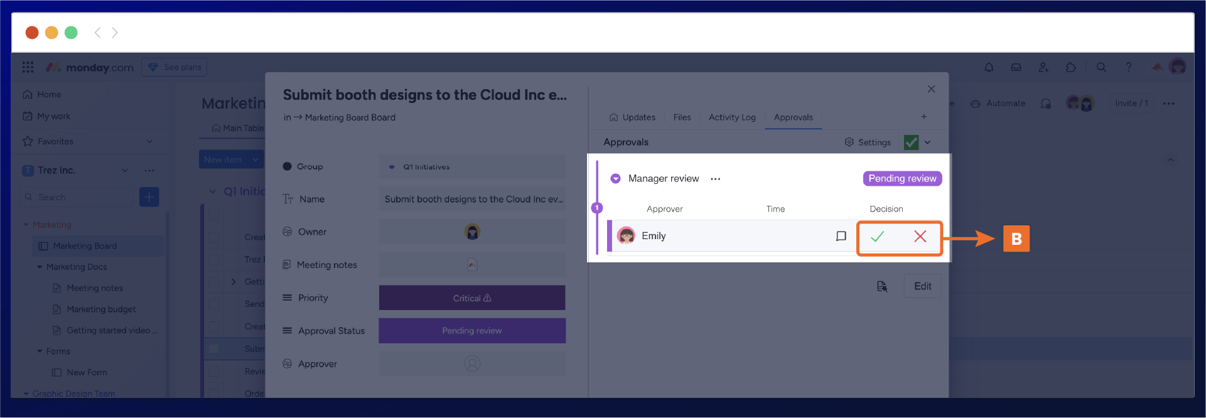Open the notifications bell icon
The width and height of the screenshot is (1206, 418).
[x=989, y=67]
